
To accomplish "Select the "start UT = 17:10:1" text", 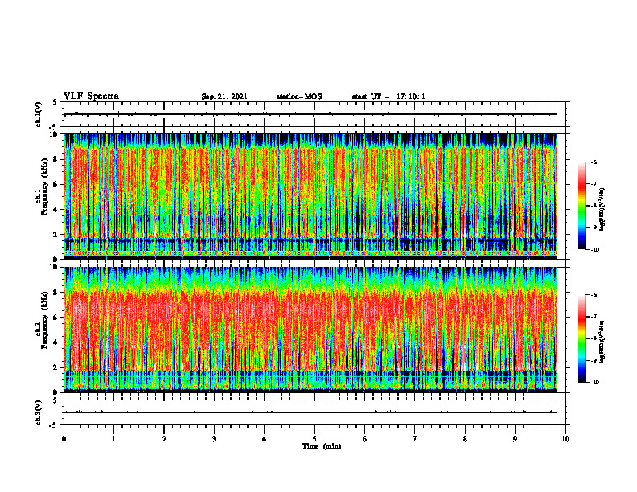I will [x=388, y=96].
